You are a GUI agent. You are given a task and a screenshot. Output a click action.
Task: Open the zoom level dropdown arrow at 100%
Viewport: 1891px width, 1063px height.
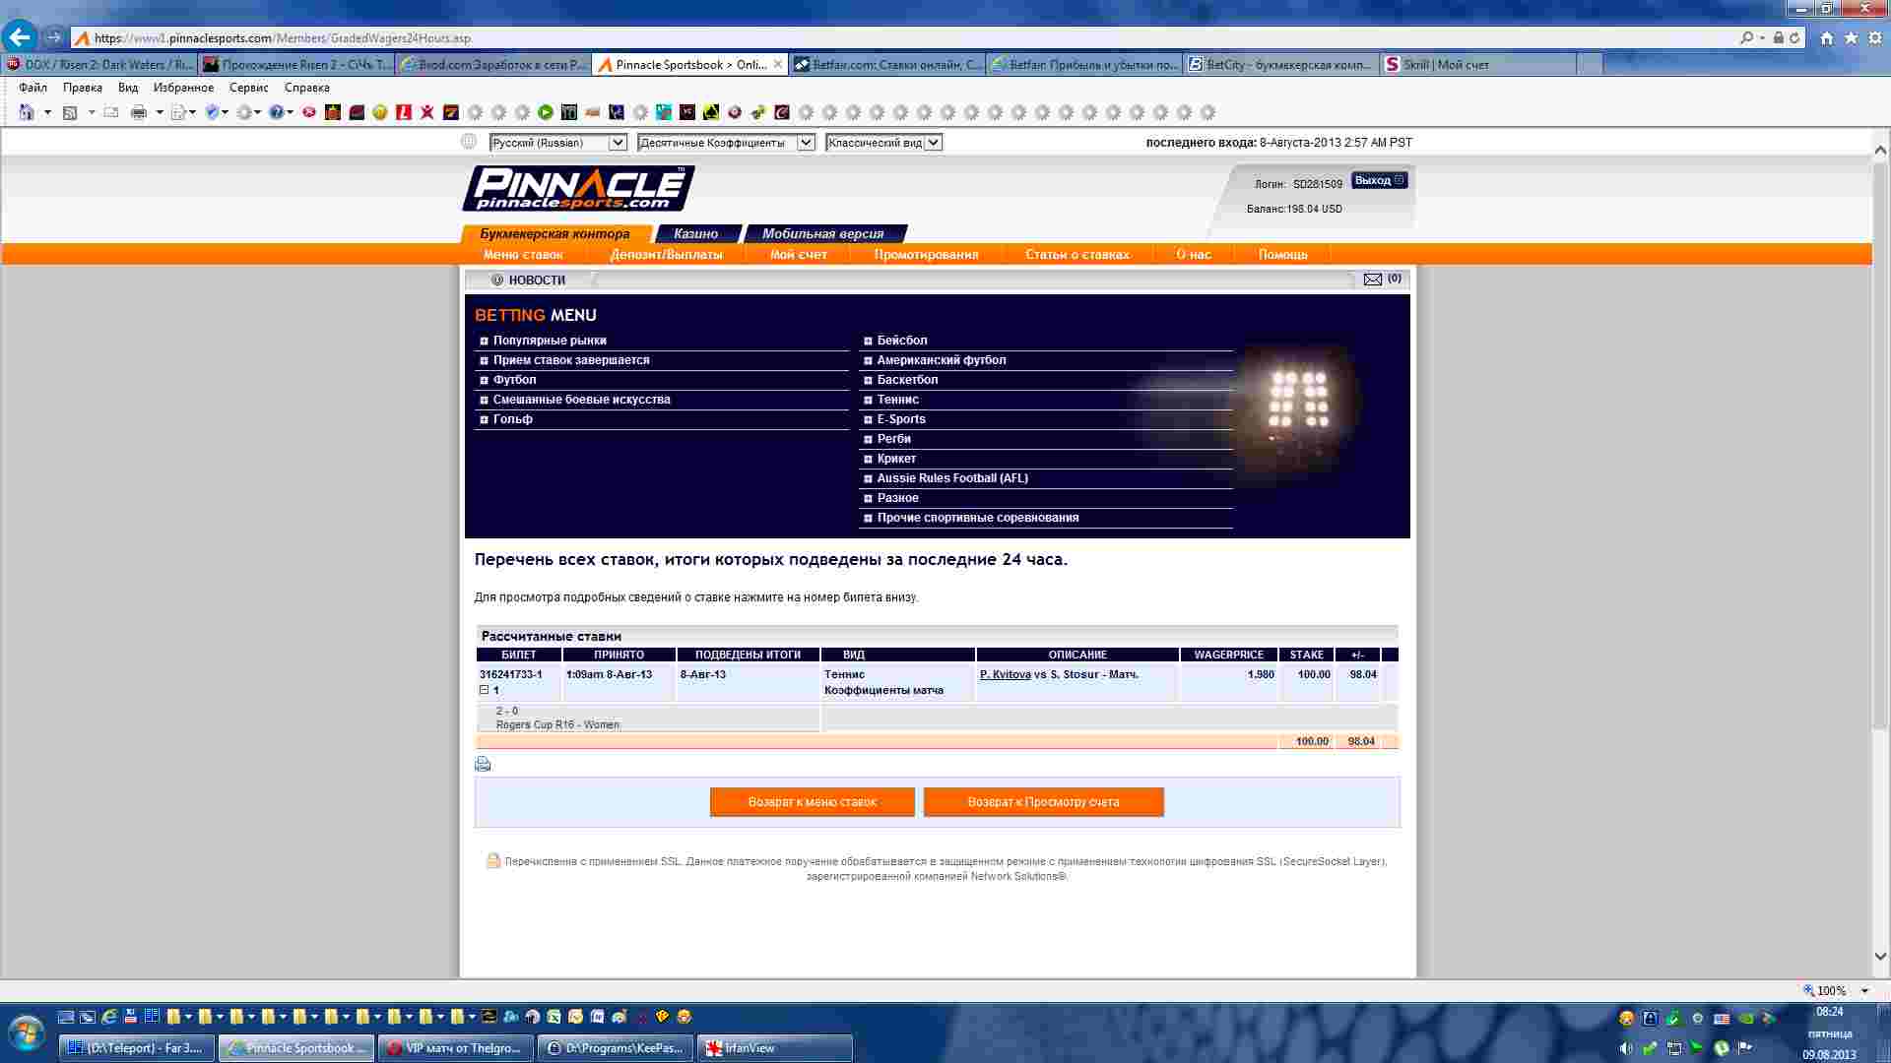click(x=1864, y=991)
